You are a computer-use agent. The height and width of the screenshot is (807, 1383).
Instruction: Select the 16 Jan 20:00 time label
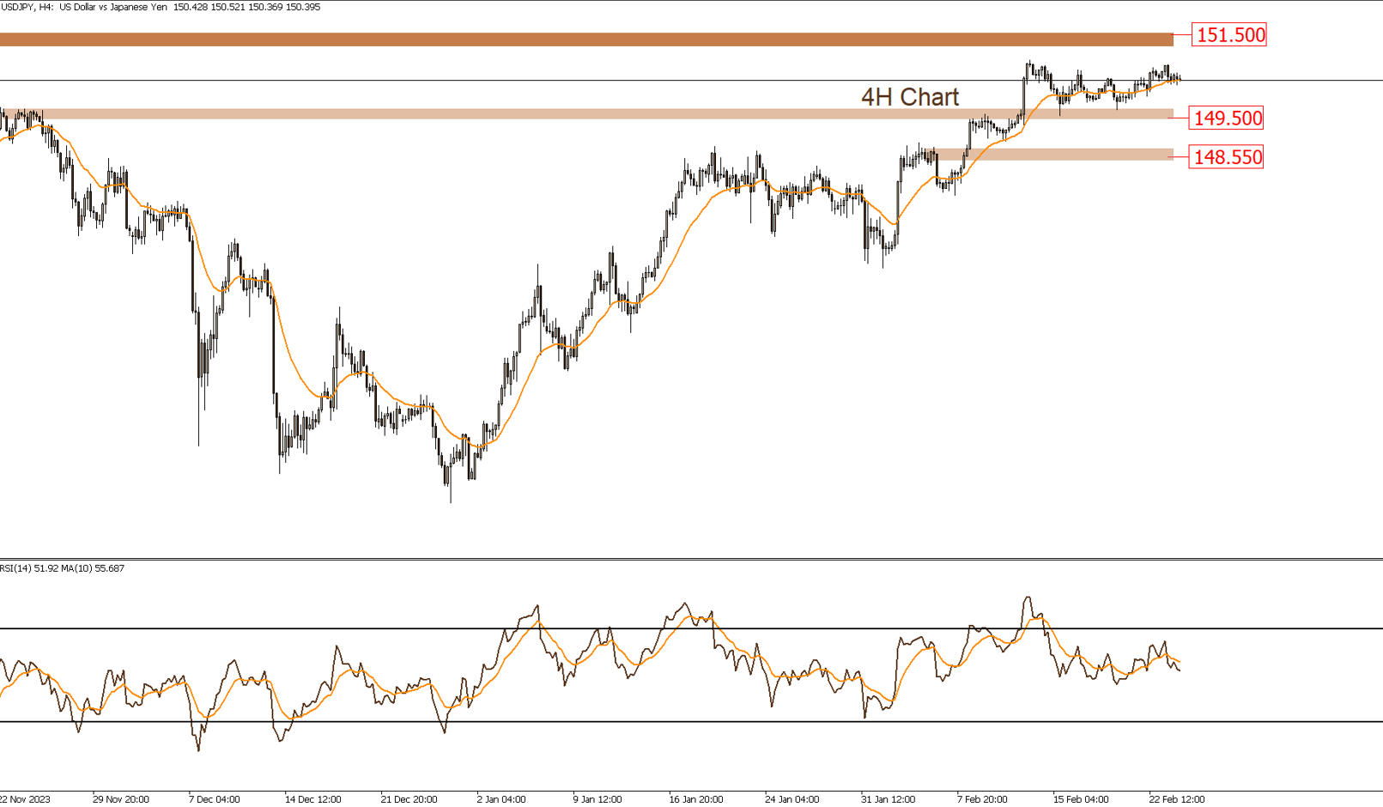[x=695, y=799]
